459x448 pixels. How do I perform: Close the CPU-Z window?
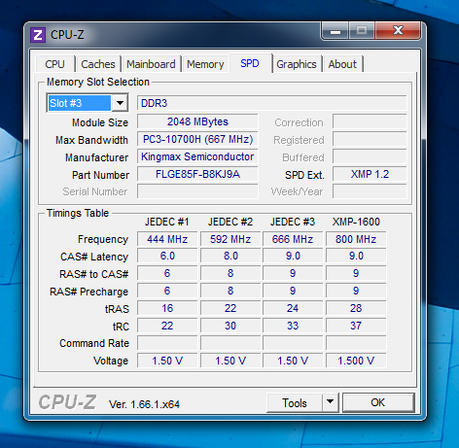pyautogui.click(x=398, y=31)
